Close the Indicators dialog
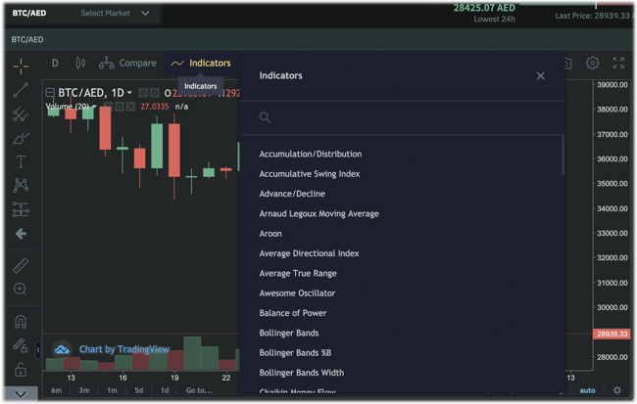637x404 pixels. coord(540,76)
